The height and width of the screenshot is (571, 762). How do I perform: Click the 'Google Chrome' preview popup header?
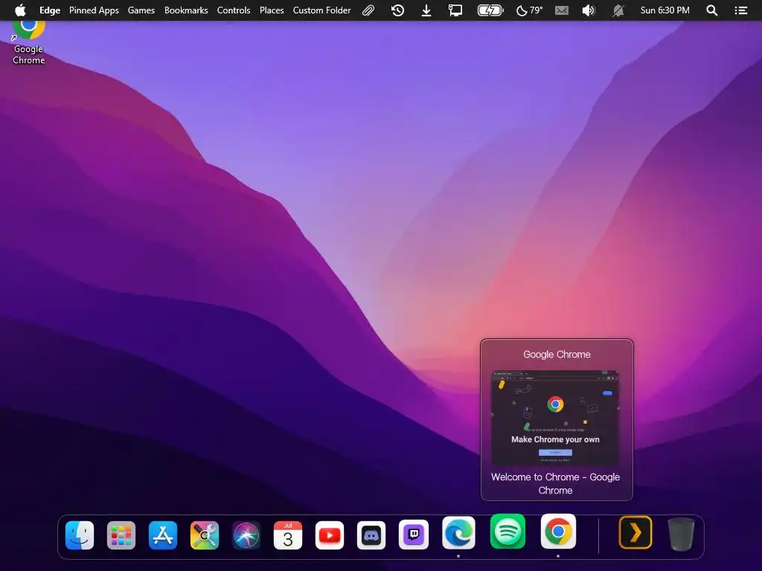pos(557,355)
